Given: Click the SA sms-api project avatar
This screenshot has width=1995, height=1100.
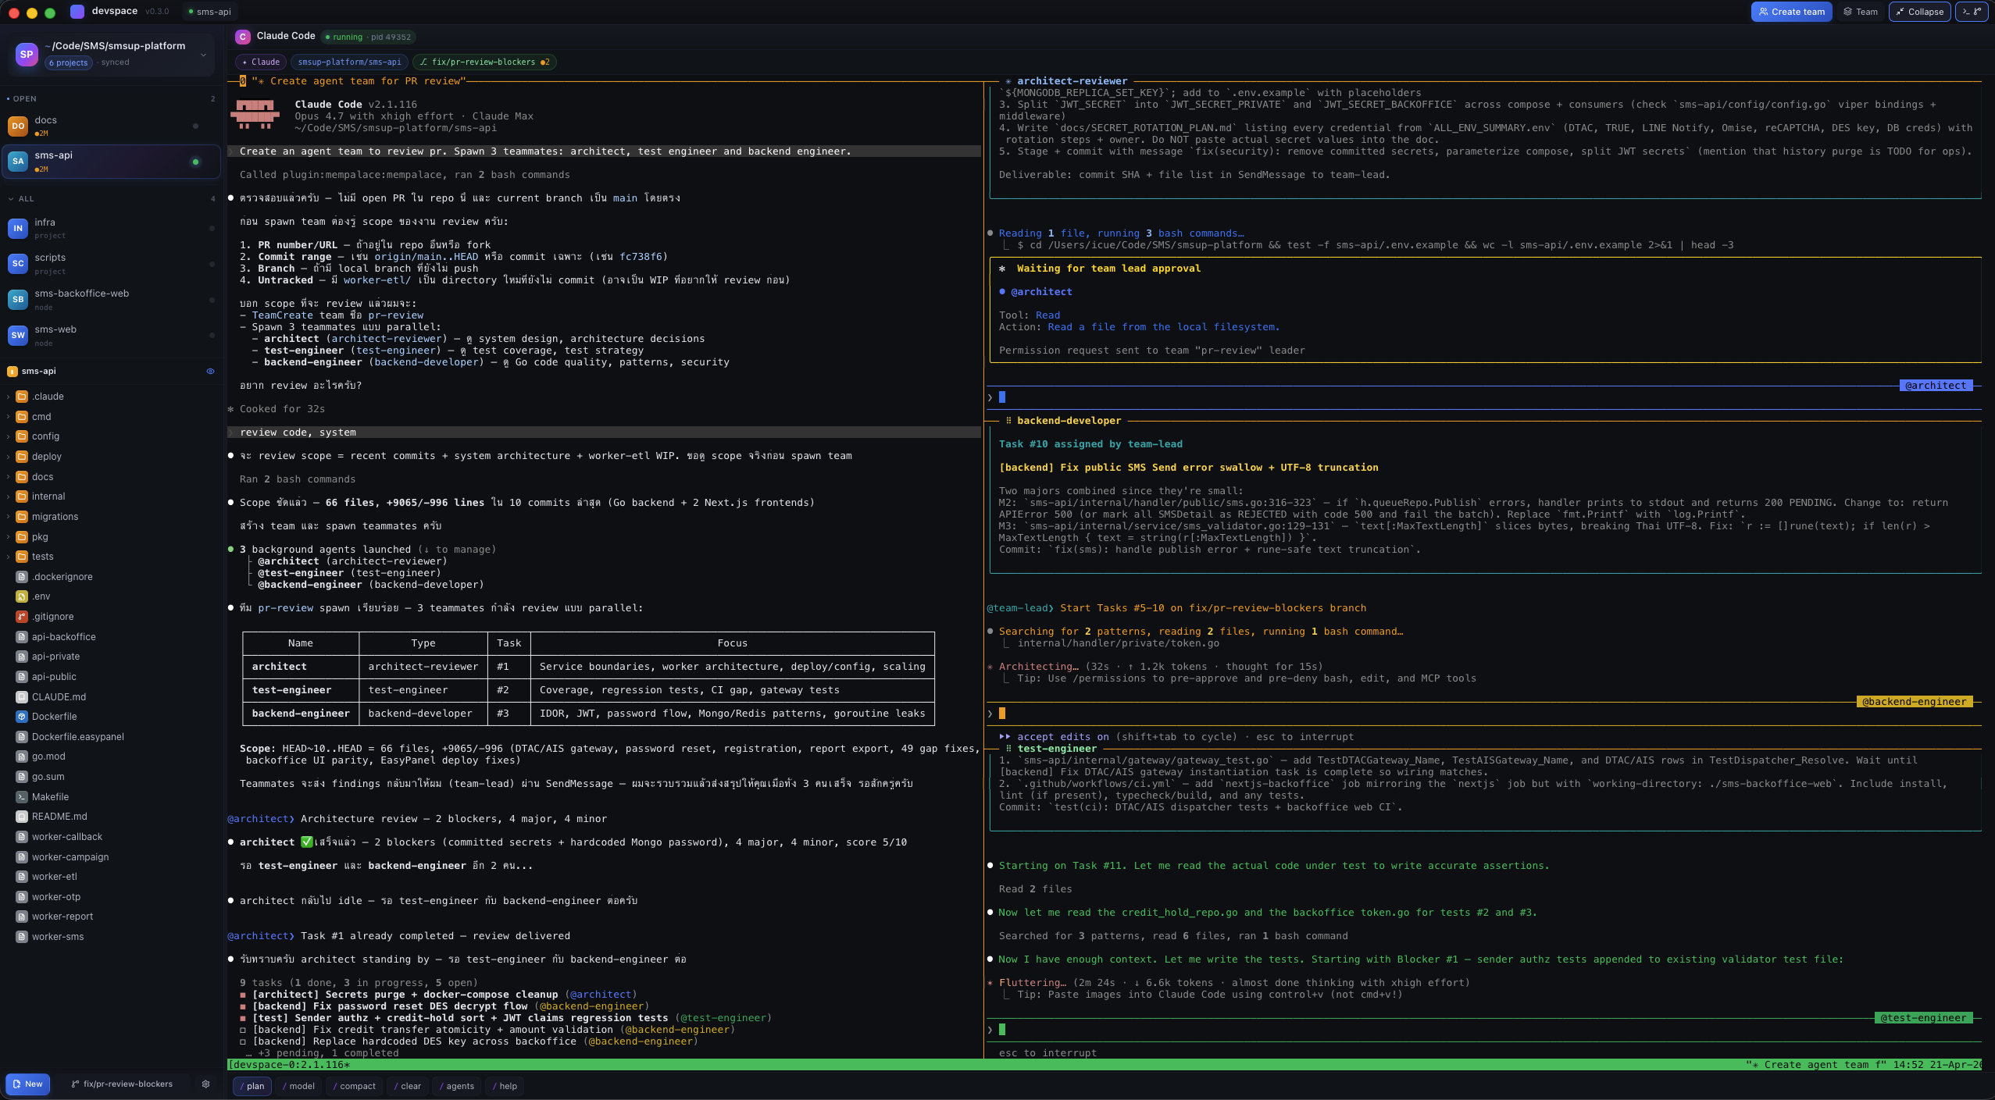Looking at the screenshot, I should coord(18,161).
